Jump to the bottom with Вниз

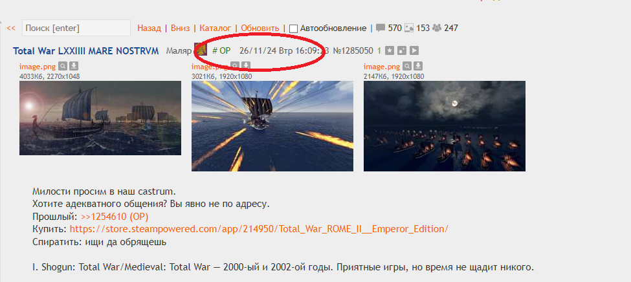pyautogui.click(x=180, y=28)
